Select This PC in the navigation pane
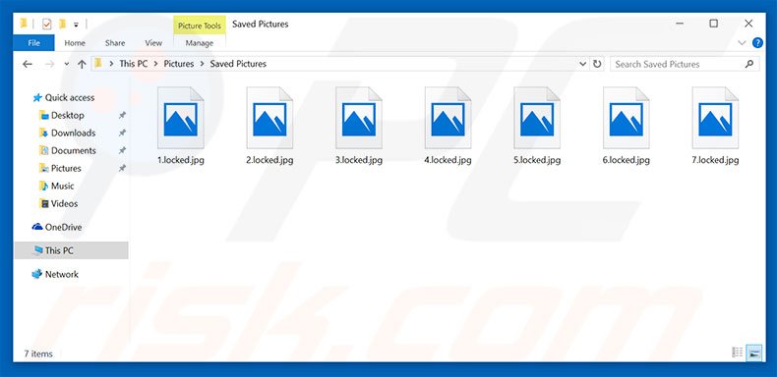Screen dimensions: 777x377 click(72, 250)
